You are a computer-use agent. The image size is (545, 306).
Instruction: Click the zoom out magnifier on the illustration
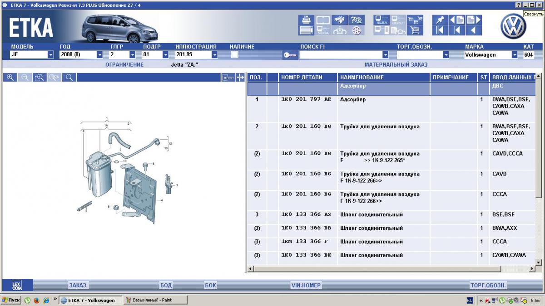point(25,78)
